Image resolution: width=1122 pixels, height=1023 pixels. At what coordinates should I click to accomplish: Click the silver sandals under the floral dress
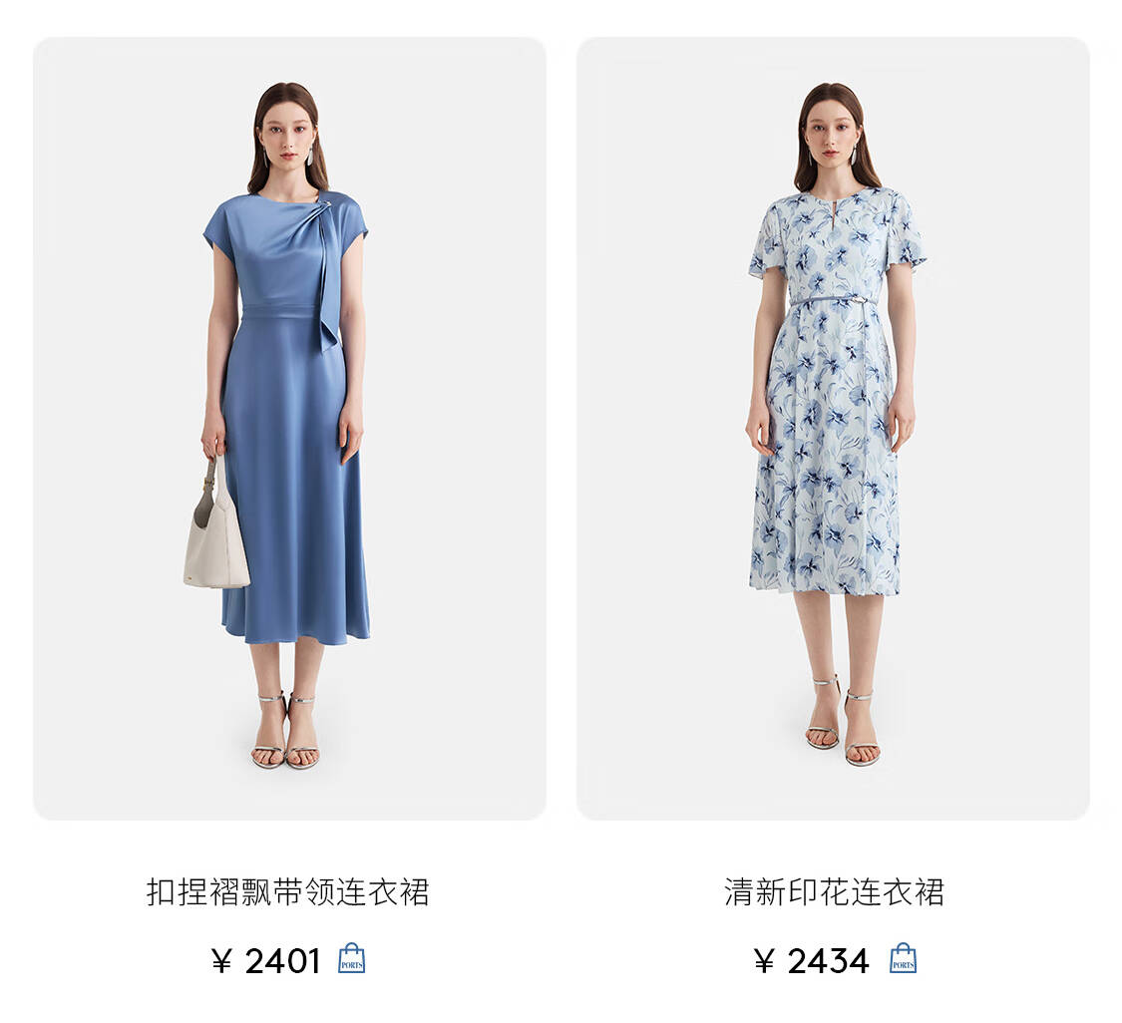(844, 721)
